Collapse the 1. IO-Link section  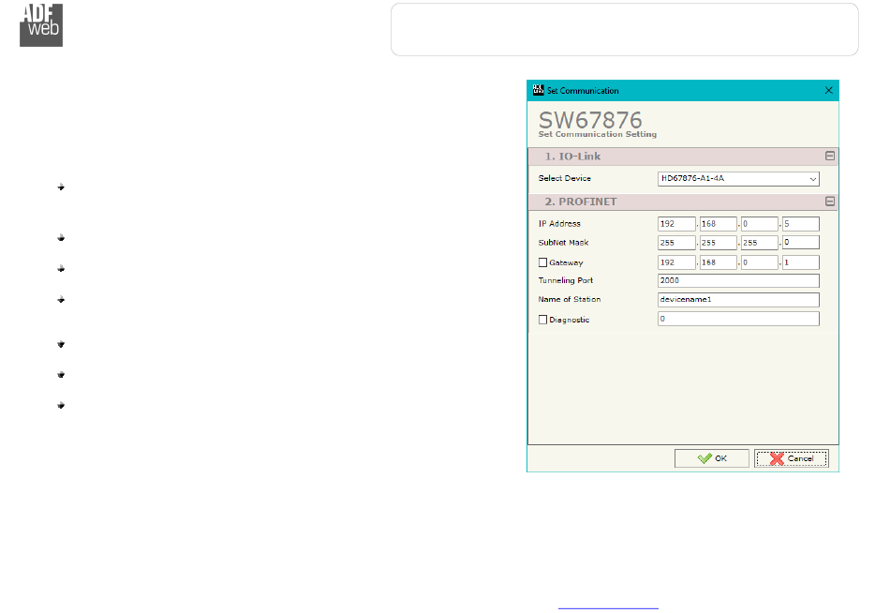pyautogui.click(x=829, y=157)
